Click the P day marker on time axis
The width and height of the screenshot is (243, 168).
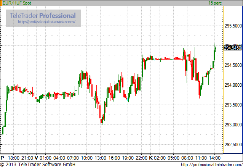2,158
